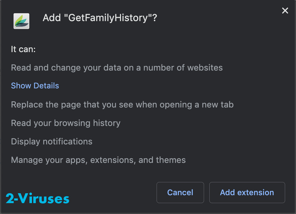Click the Display notifications permission text
The width and height of the screenshot is (296, 214).
[x=51, y=141]
